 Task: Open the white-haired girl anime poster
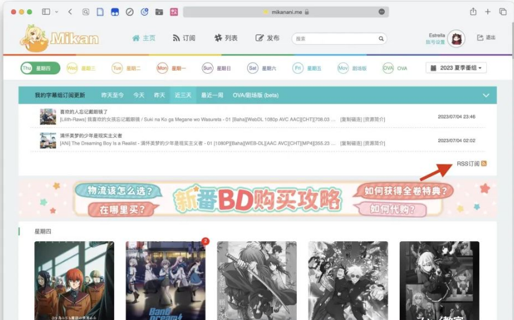pyautogui.click(x=440, y=281)
